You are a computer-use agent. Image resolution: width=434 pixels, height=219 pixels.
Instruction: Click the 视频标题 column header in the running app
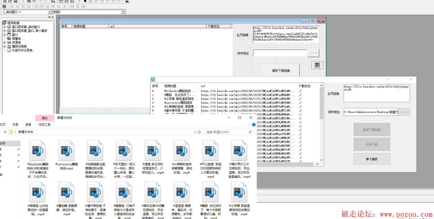(181, 86)
